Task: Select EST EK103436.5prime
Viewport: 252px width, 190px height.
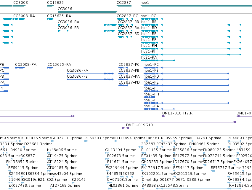Action: point(20,141)
